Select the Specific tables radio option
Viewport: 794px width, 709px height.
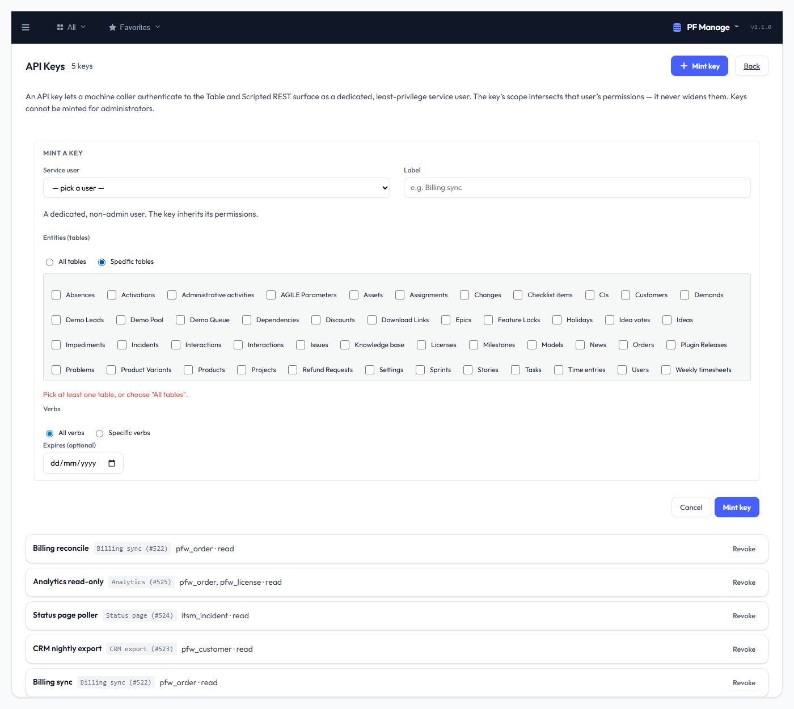(102, 262)
